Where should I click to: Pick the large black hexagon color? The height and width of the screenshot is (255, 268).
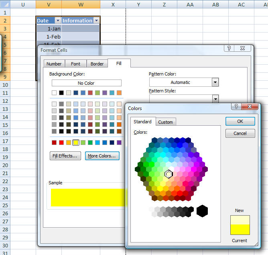[202, 210]
